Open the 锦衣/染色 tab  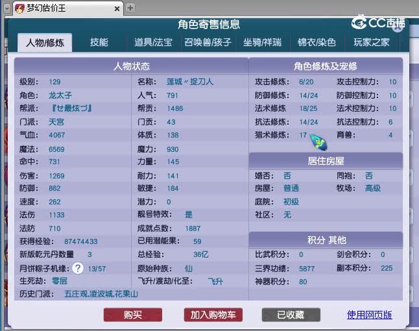(317, 42)
